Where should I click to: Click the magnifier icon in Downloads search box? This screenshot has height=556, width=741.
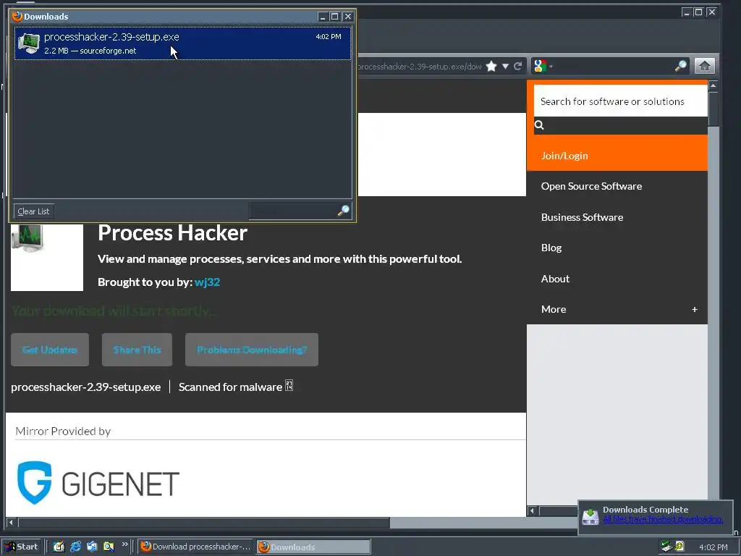344,211
